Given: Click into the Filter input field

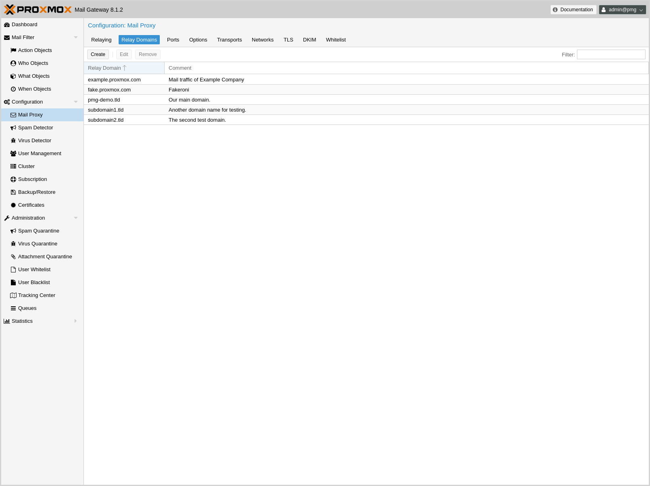Looking at the screenshot, I should pos(611,54).
